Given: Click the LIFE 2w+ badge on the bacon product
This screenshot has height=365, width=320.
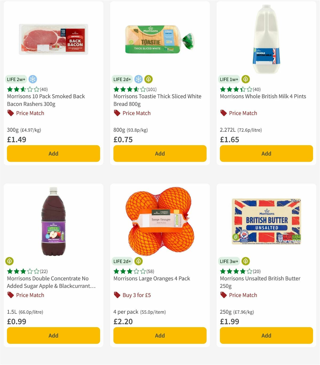Looking at the screenshot, I should pyautogui.click(x=16, y=79).
